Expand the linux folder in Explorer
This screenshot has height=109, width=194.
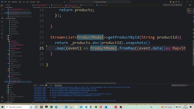click(x=10, y=85)
